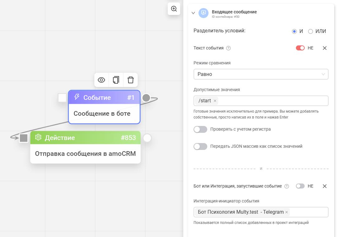
Task: Click the copy icon above the Событие node
Action: pos(116,80)
